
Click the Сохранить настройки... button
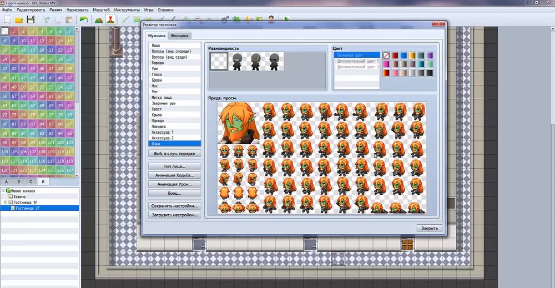pos(175,206)
